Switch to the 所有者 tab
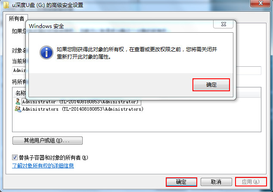 click(x=16, y=19)
